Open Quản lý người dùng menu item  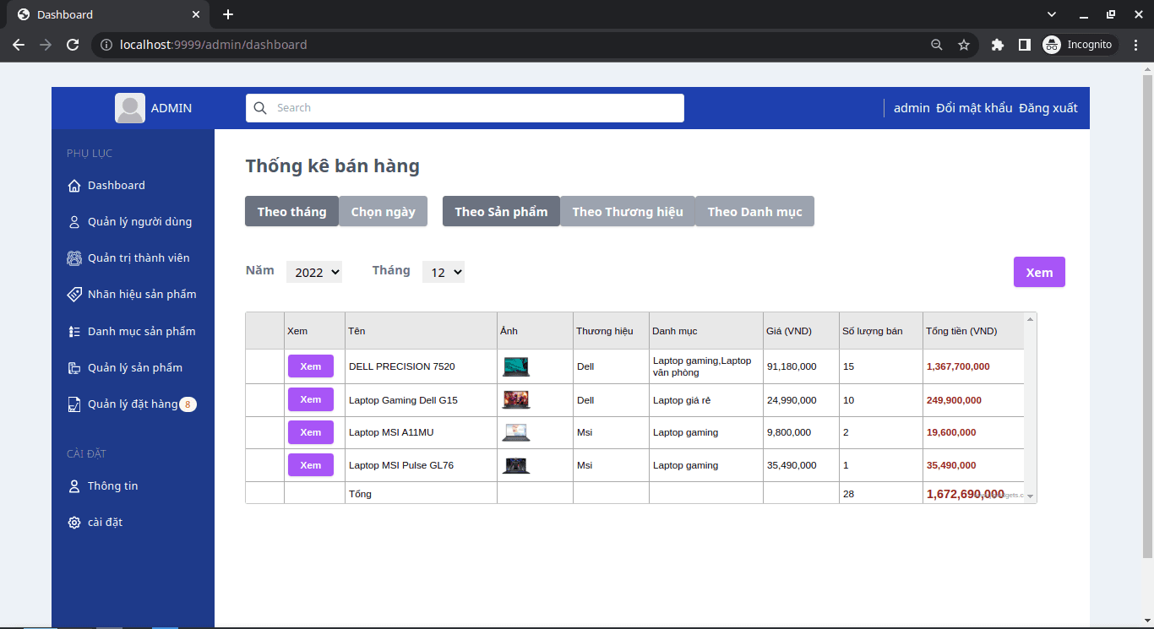pyautogui.click(x=139, y=222)
